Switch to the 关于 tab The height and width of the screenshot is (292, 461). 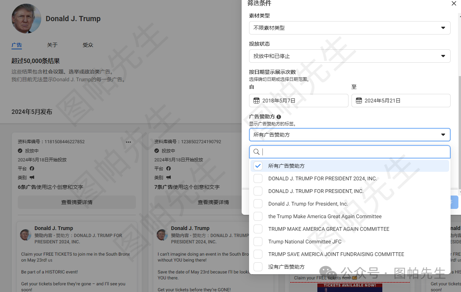52,45
